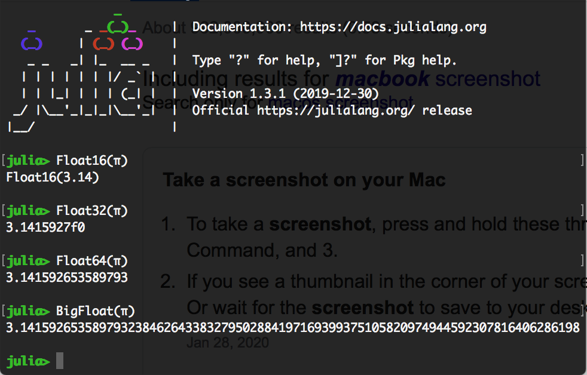Image resolution: width=587 pixels, height=375 pixels.
Task: Click 'Search only for macos screenshot' in background
Action: pos(278,102)
